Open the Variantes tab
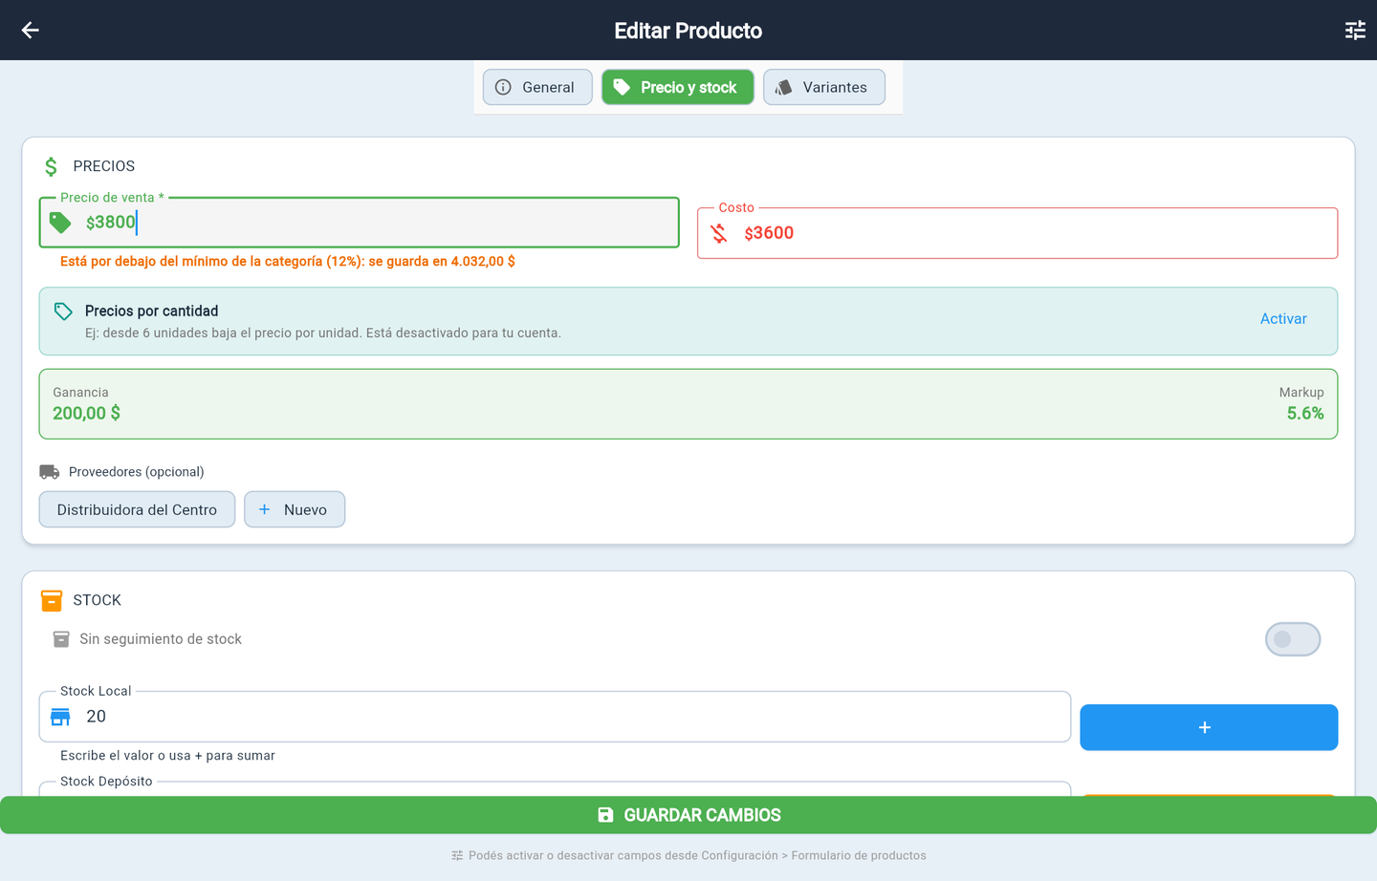1377x881 pixels. click(824, 87)
